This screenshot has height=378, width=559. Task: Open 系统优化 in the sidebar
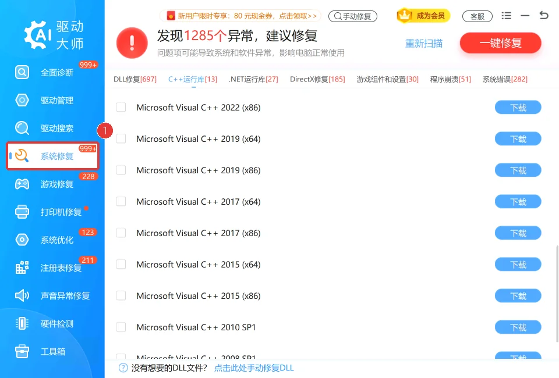tap(52, 240)
